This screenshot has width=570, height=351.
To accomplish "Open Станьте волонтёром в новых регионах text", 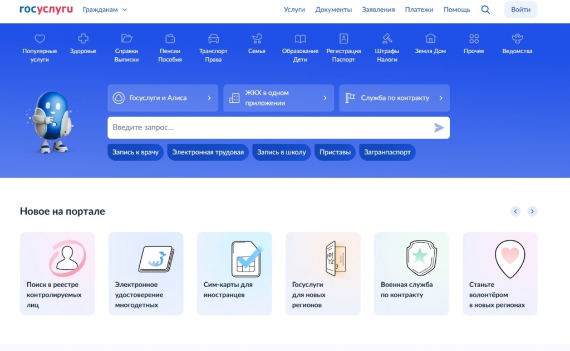I will point(497,295).
